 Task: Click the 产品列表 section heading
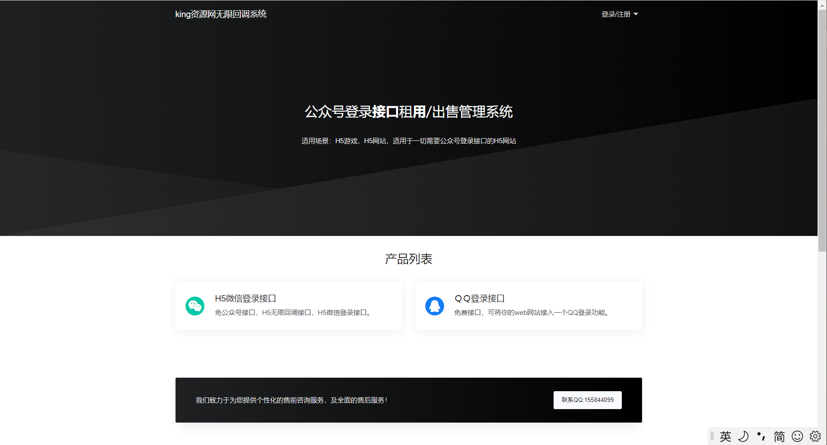click(x=408, y=259)
